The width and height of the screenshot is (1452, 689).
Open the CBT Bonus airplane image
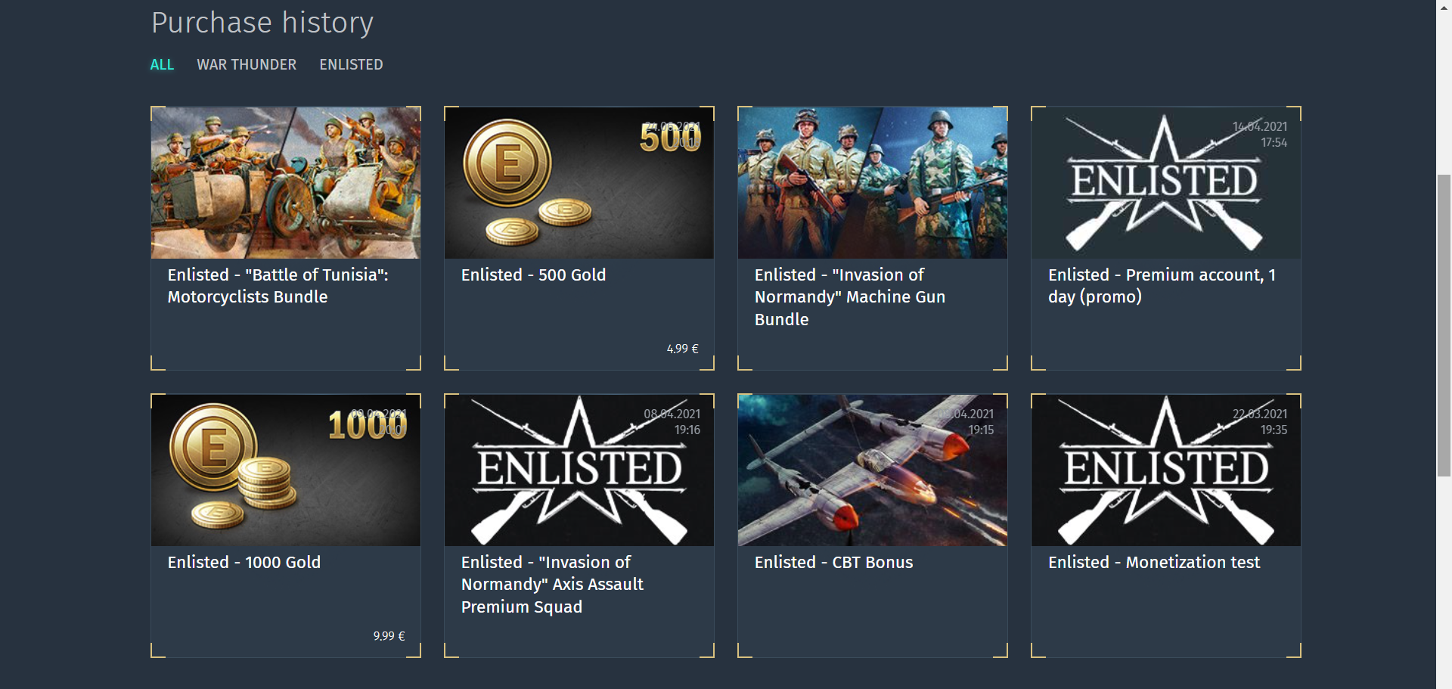point(873,470)
